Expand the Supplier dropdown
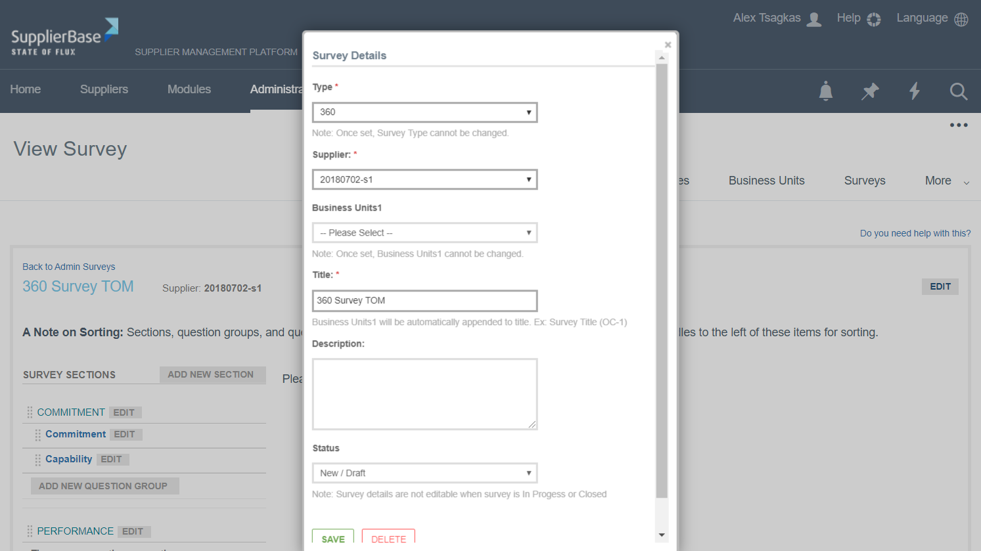Screen dimensions: 981x551 (x=424, y=179)
